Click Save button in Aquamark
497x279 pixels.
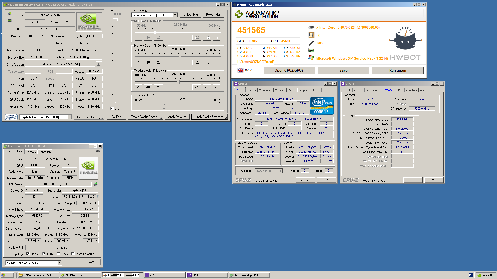click(343, 70)
